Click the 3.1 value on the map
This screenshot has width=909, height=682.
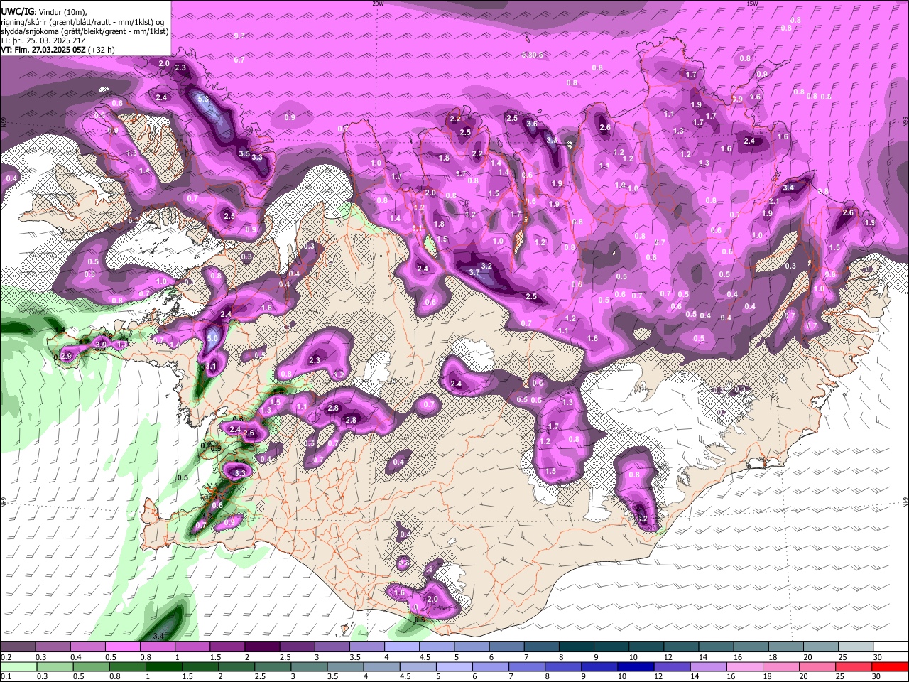point(211,366)
